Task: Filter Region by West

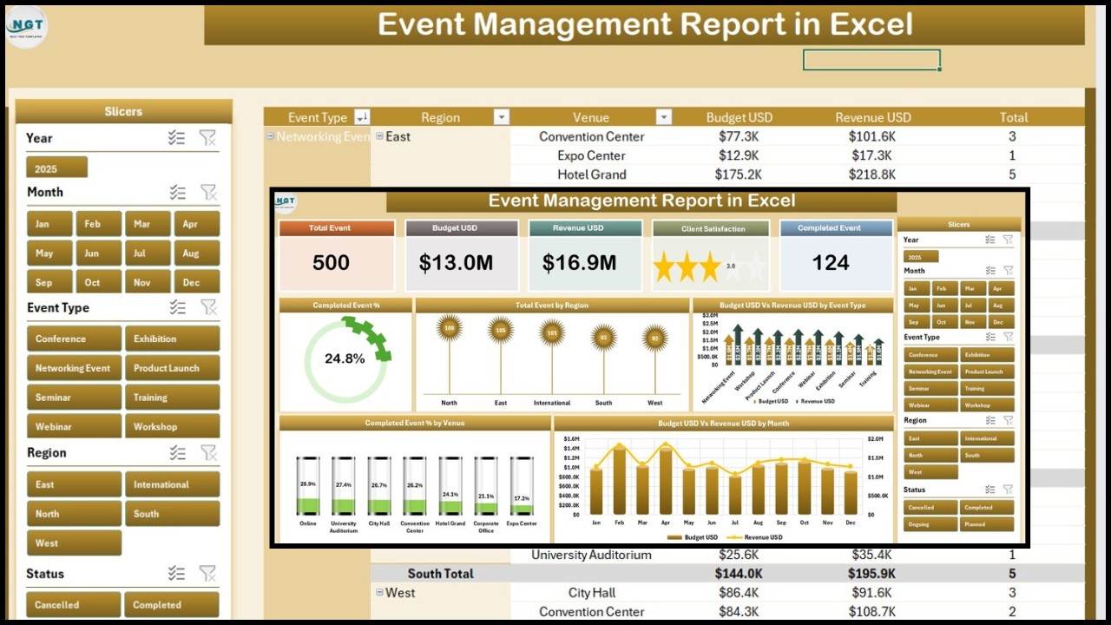Action: tap(74, 543)
